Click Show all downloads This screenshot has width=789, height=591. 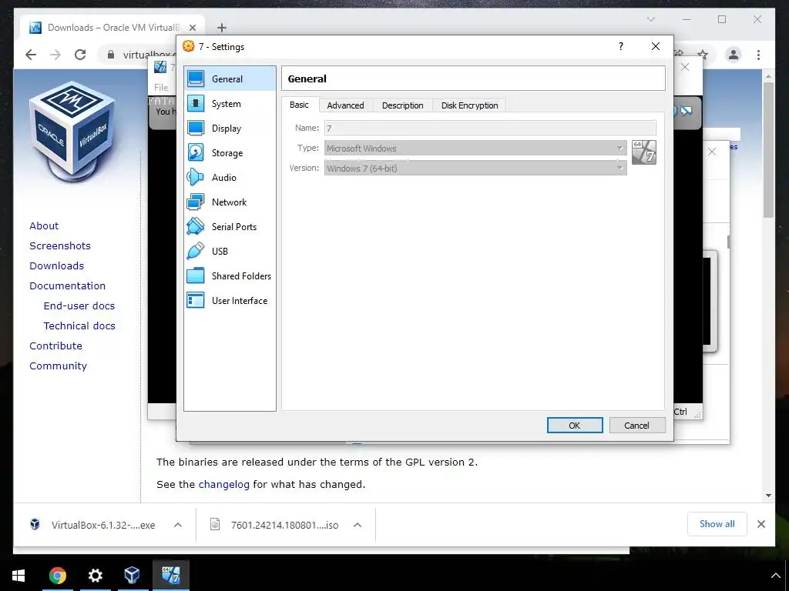(x=717, y=524)
